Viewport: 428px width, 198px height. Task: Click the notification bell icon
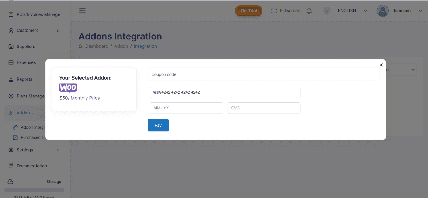309,11
